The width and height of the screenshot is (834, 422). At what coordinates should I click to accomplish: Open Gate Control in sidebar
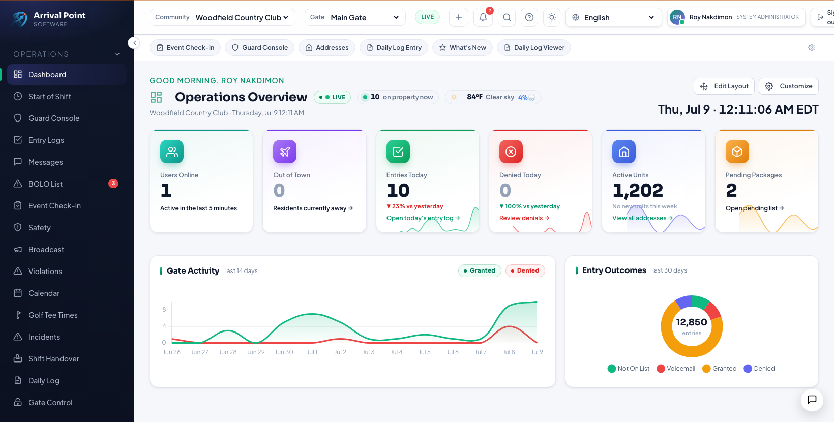coord(67,403)
